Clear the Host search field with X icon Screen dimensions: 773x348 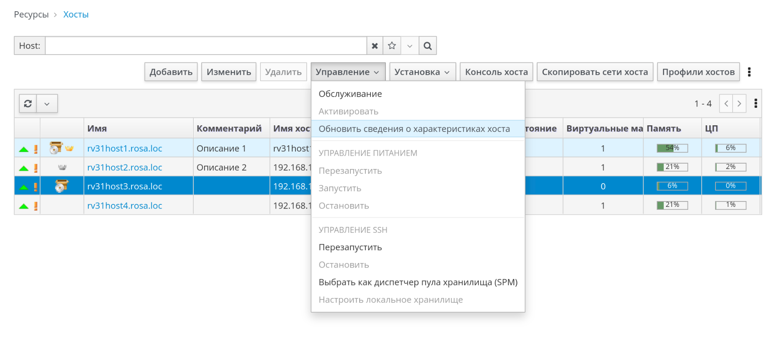[x=375, y=46]
